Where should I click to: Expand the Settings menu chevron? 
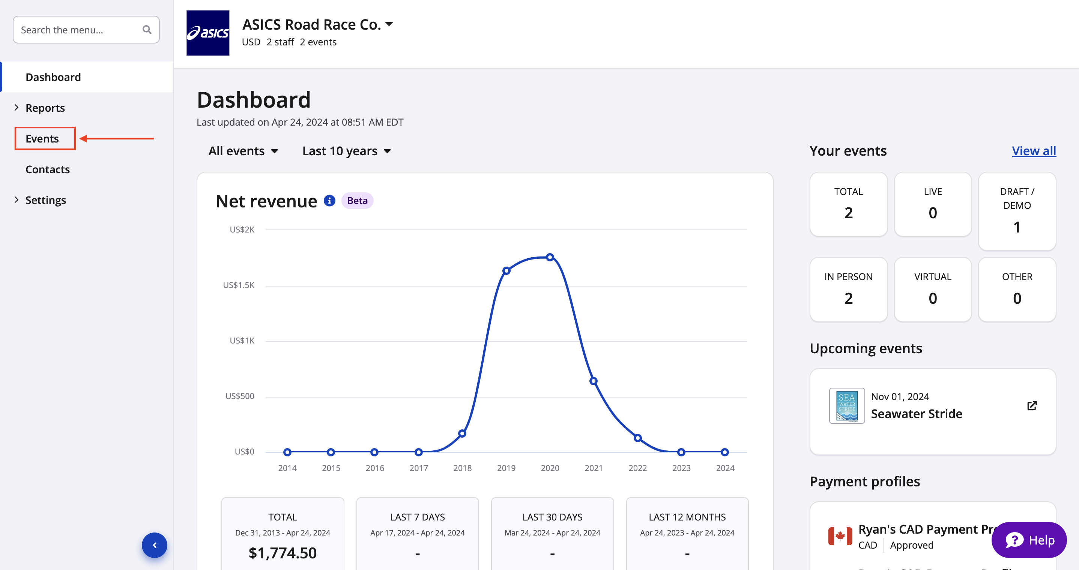[x=17, y=200]
